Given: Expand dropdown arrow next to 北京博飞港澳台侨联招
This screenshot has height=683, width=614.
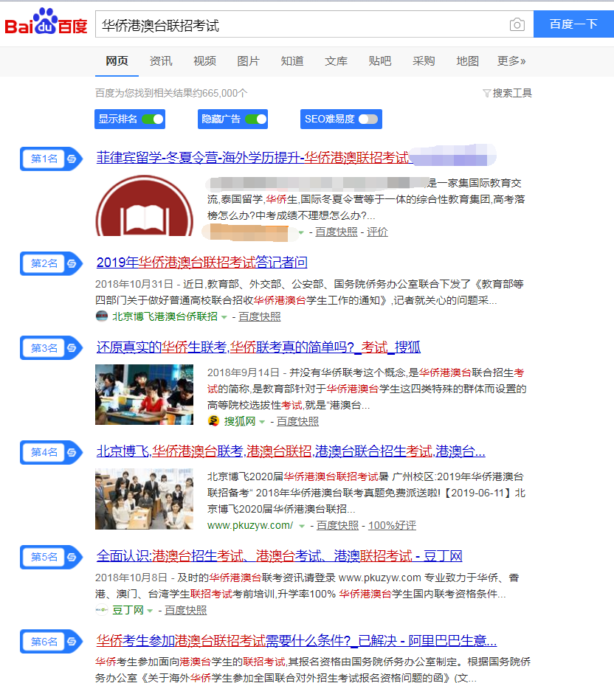Looking at the screenshot, I should (x=224, y=317).
